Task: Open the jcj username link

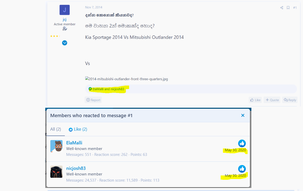Action: click(65, 19)
